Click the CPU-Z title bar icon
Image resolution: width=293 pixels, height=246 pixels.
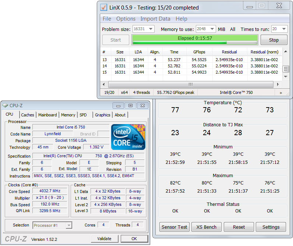[x=5, y=105]
